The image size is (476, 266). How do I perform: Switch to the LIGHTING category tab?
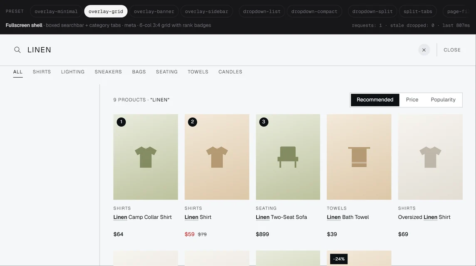pyautogui.click(x=73, y=72)
